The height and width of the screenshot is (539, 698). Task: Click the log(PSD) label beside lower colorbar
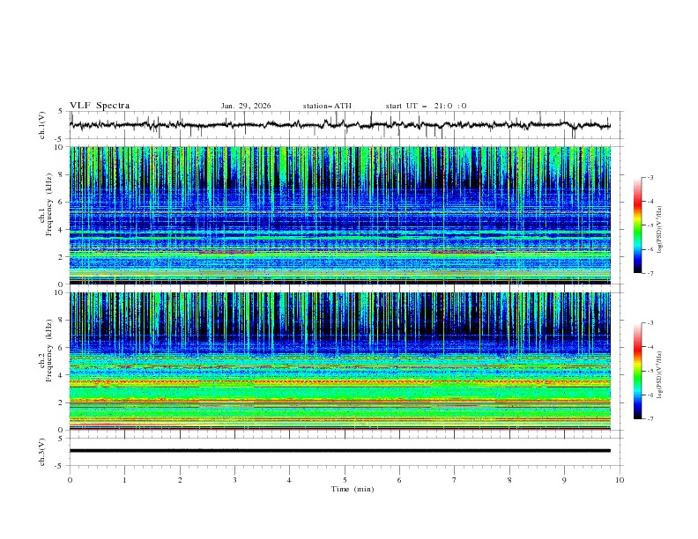(x=660, y=375)
